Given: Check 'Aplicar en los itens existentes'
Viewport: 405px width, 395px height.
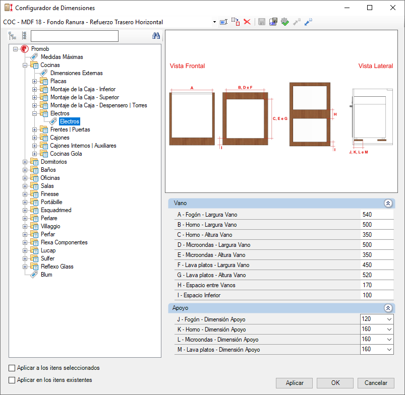Looking at the screenshot, I should pyautogui.click(x=12, y=380).
